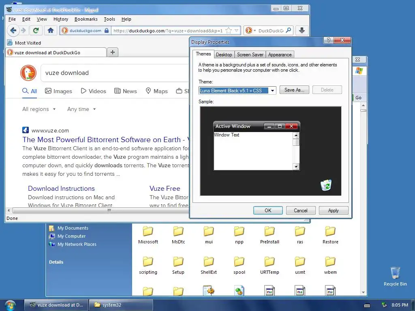The height and width of the screenshot is (311, 415).
Task: Select the vuze download browser tab
Action: [56, 52]
